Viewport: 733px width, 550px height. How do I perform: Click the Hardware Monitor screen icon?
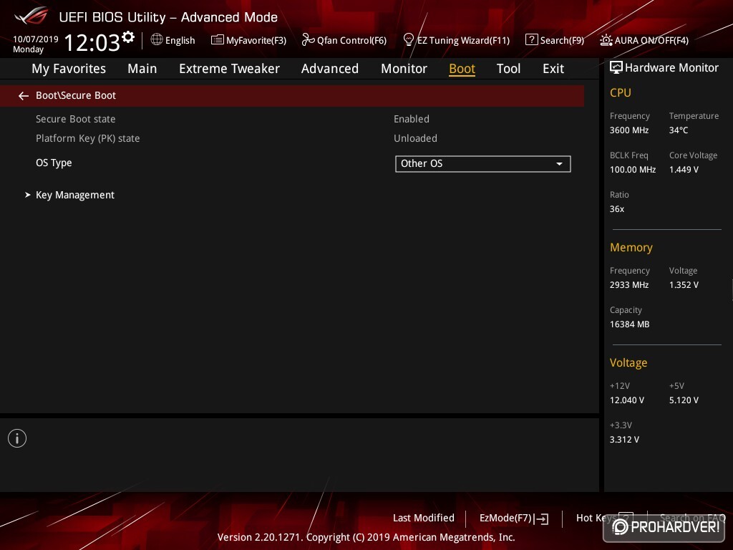616,67
